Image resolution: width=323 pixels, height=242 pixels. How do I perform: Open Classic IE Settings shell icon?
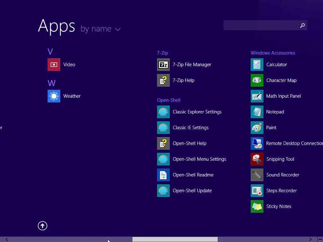pyautogui.click(x=163, y=128)
